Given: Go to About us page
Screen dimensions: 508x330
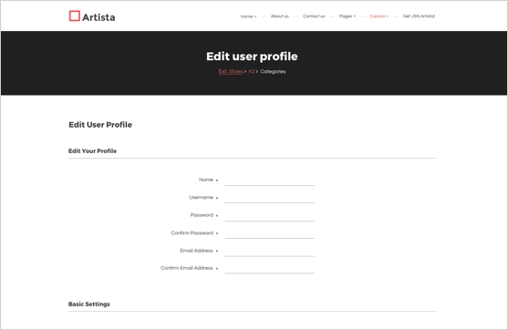Looking at the screenshot, I should [x=280, y=16].
